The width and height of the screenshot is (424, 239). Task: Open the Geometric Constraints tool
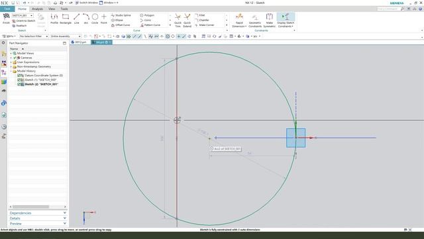click(255, 21)
